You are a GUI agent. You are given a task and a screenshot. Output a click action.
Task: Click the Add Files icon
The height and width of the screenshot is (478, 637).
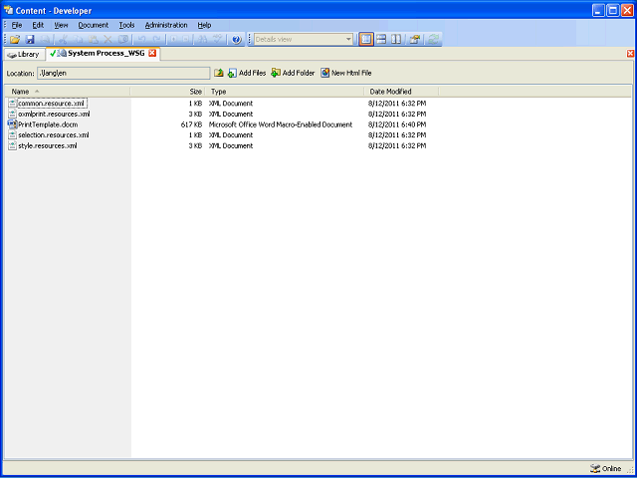click(x=232, y=73)
